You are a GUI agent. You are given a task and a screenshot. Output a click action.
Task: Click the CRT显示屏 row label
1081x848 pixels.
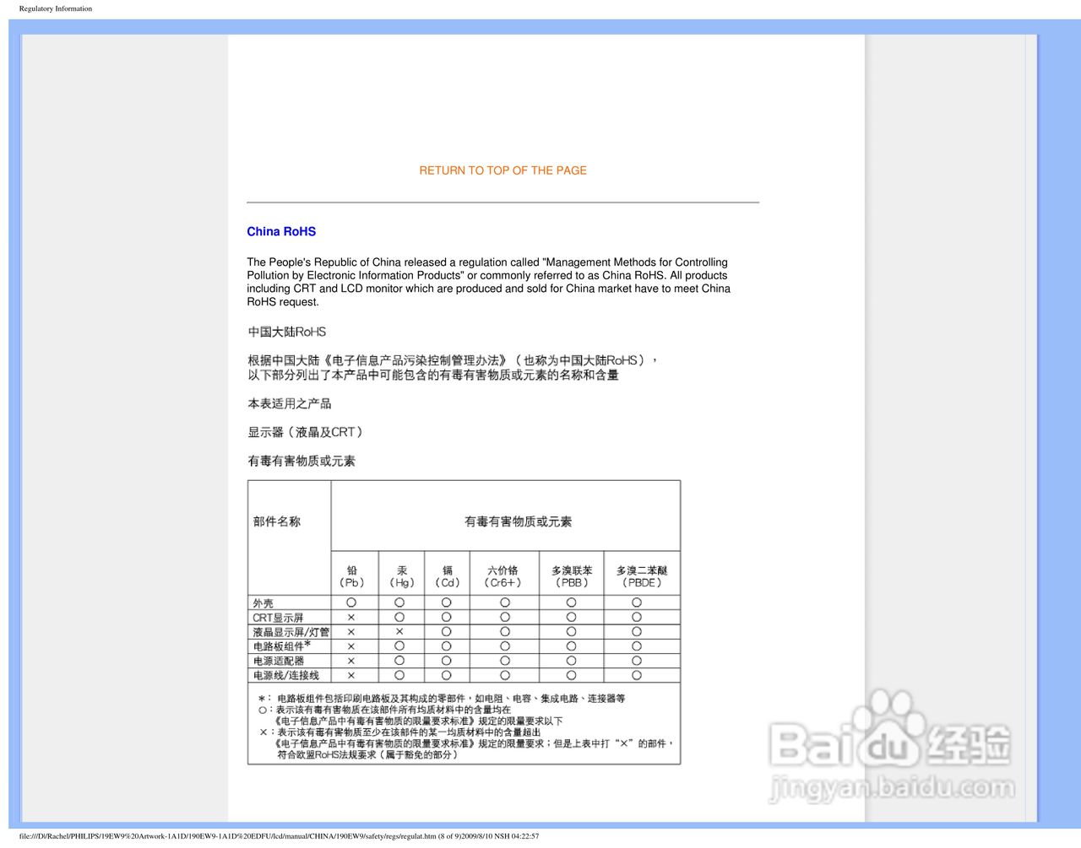(278, 618)
